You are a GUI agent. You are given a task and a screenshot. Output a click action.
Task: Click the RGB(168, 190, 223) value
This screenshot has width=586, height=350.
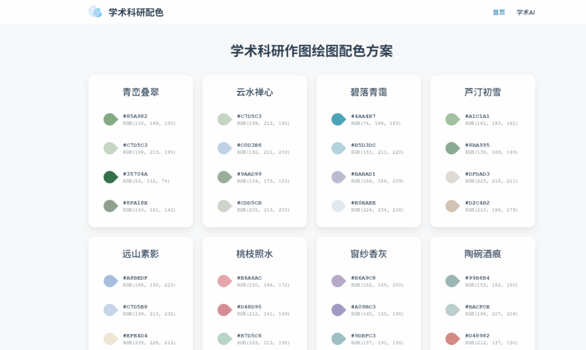click(149, 285)
